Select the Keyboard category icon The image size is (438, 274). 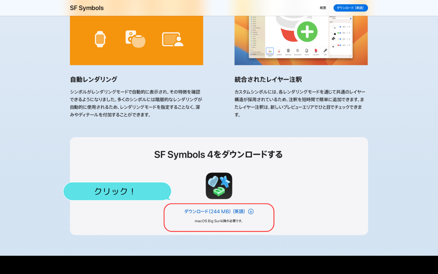tap(252, 32)
